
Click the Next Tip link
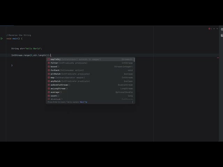[84, 102]
